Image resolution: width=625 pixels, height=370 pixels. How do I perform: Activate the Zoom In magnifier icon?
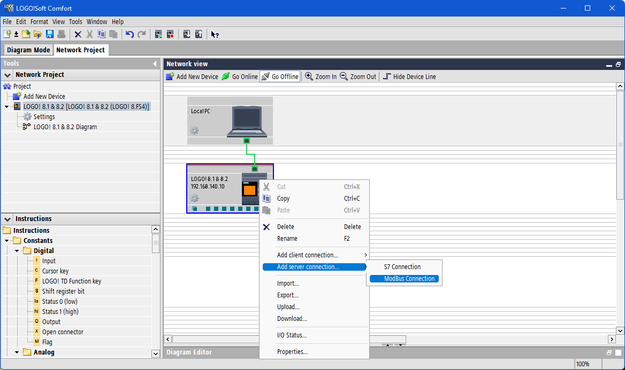(309, 76)
